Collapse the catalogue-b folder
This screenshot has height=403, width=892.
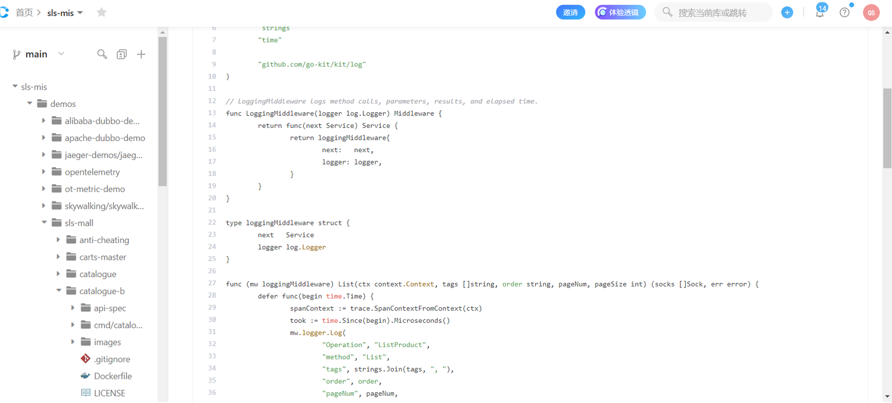pos(58,291)
